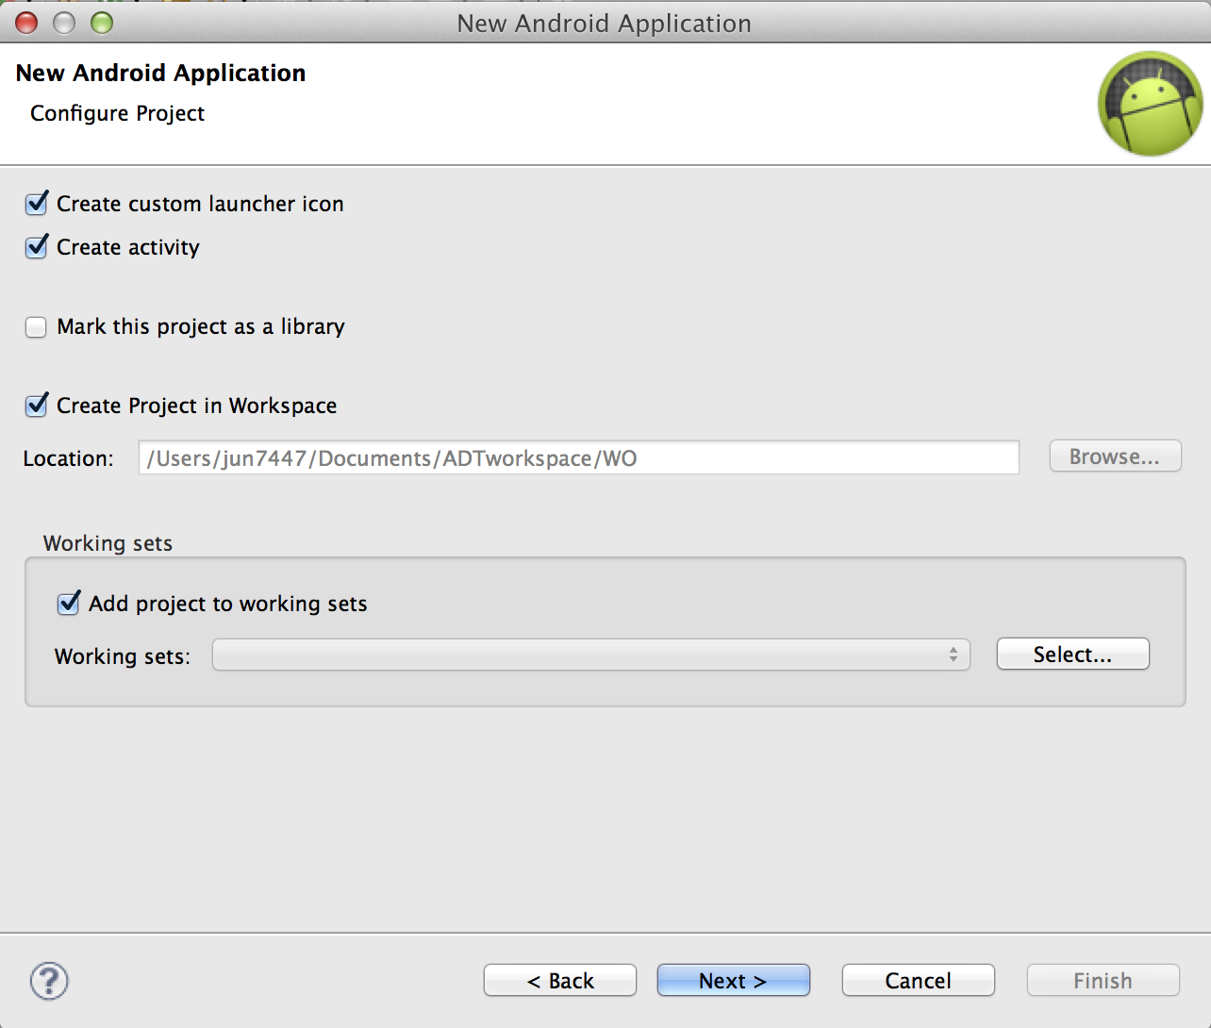
Task: Cancel the new application wizard
Action: (918, 981)
